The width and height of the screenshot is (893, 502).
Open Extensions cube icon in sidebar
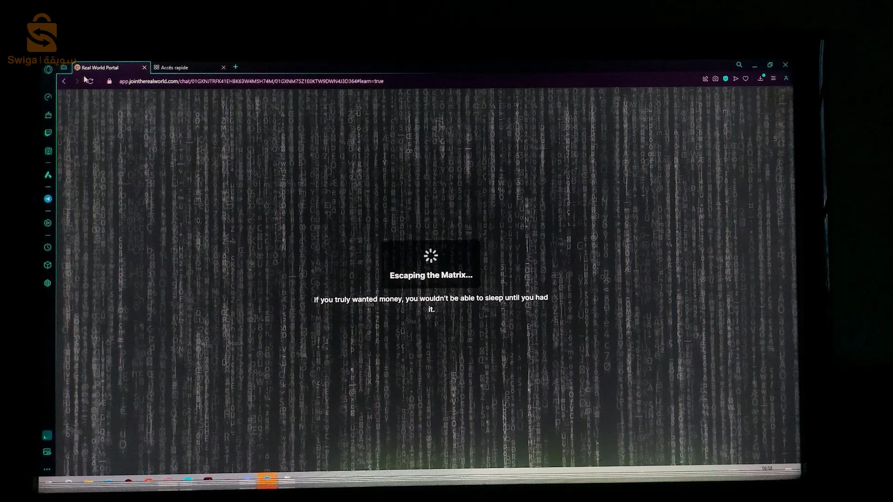tap(47, 265)
